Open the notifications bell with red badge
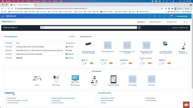The image size is (193, 108). pyautogui.click(x=170, y=16)
